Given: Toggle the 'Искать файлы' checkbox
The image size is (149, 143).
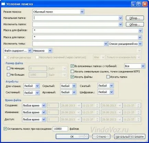Looking at the screenshot, I should click(x=72, y=77).
